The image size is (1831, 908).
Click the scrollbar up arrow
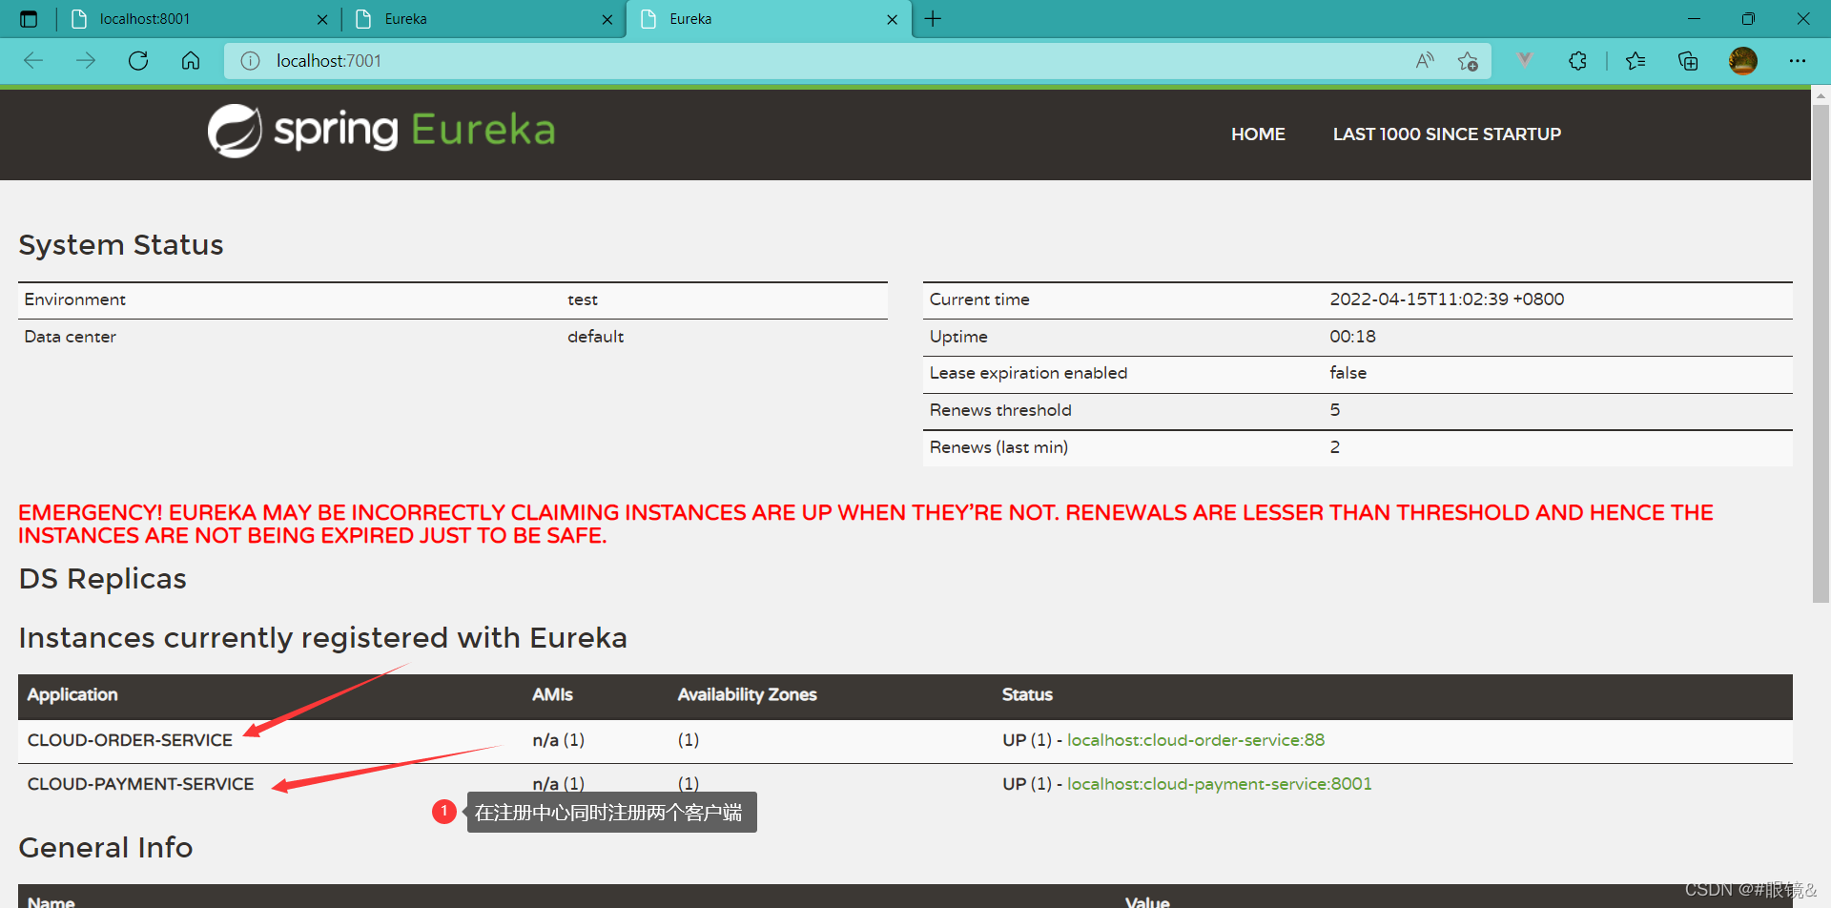pyautogui.click(x=1821, y=95)
